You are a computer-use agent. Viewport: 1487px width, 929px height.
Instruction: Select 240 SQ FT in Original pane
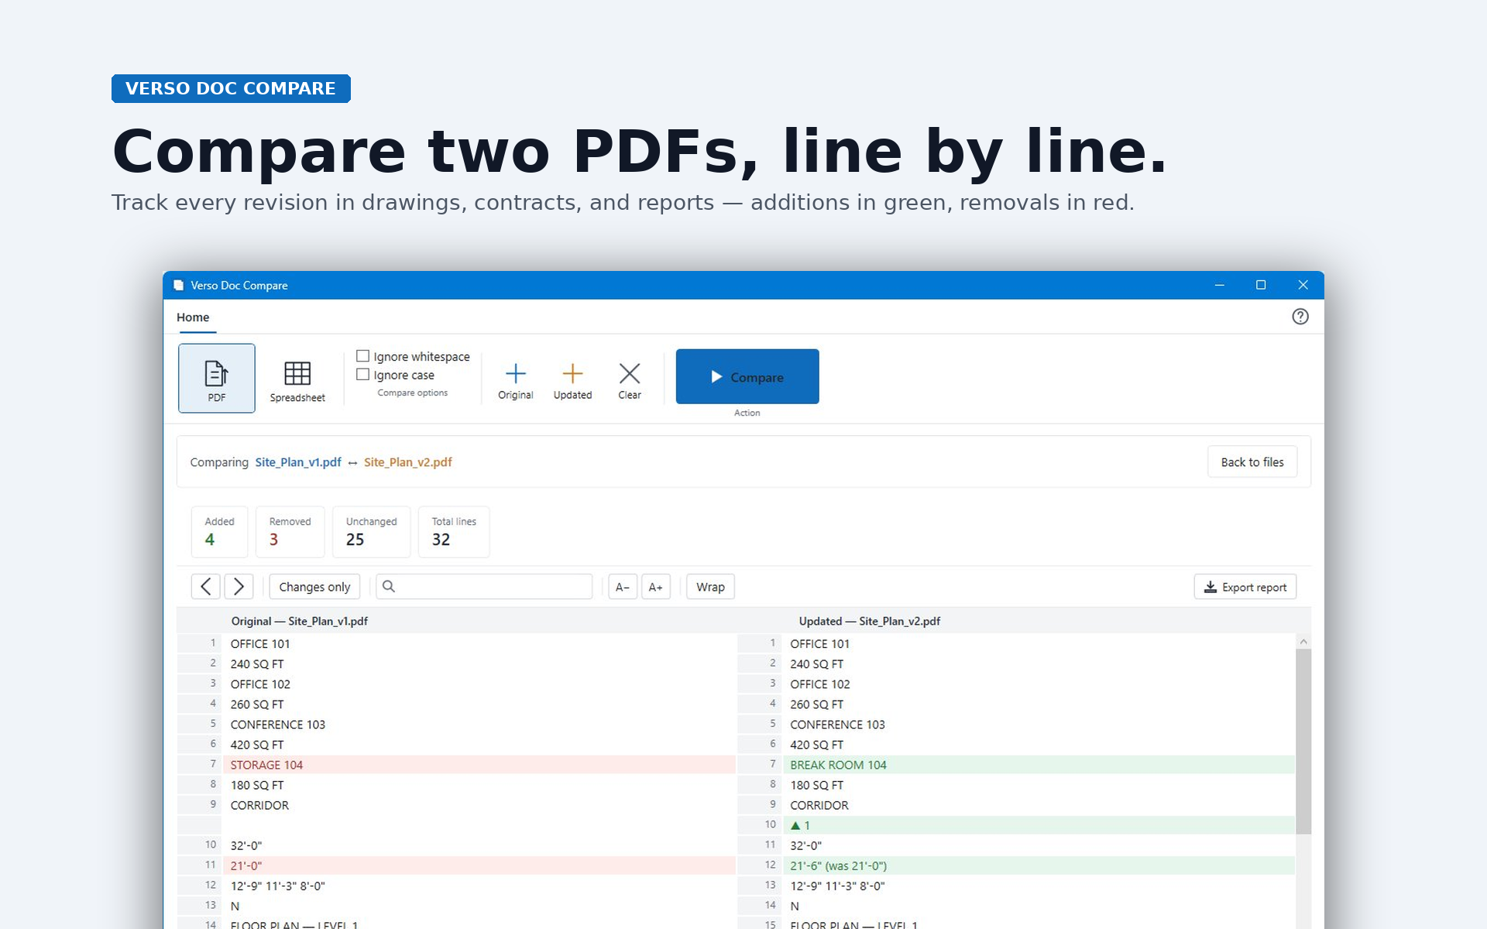click(x=479, y=664)
